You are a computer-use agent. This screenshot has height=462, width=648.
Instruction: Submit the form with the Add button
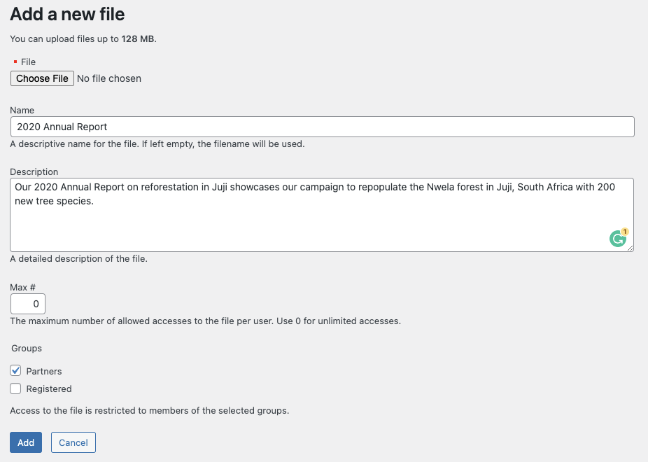pyautogui.click(x=26, y=442)
